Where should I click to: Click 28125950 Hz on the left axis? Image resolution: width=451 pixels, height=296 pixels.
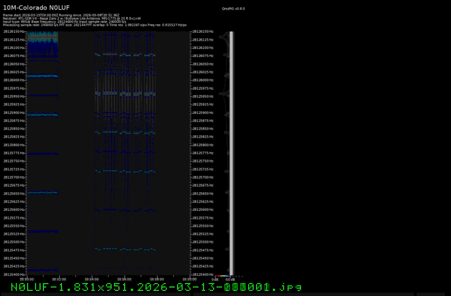coord(14,96)
